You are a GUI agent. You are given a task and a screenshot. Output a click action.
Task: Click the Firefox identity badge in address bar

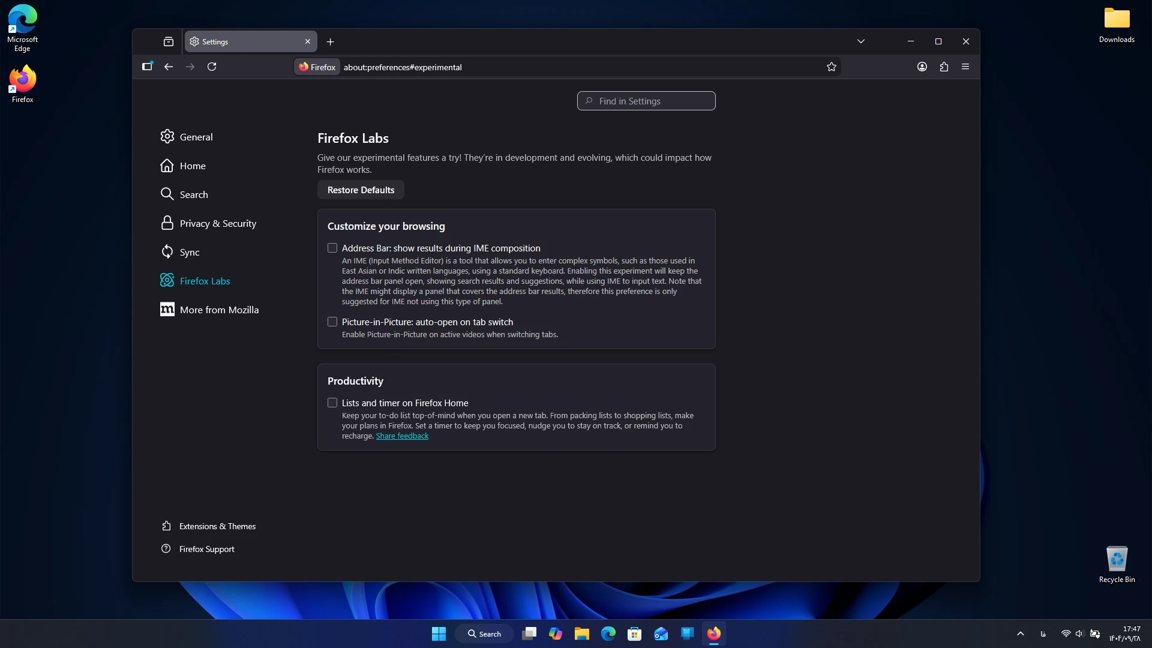(x=317, y=67)
